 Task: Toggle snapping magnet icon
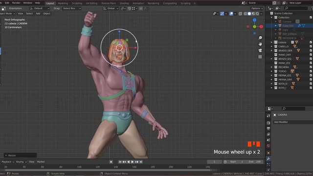129,8
